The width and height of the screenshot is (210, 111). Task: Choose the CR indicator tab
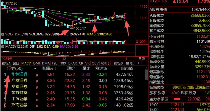pyautogui.click(x=81, y=63)
